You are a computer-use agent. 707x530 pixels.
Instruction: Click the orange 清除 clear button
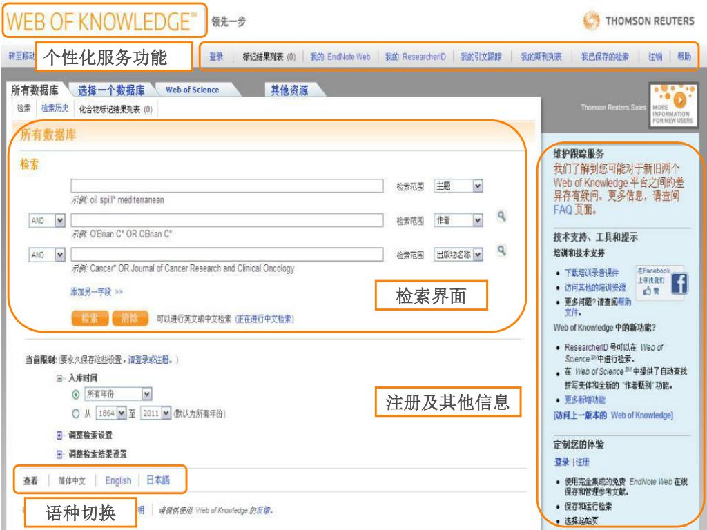pyautogui.click(x=130, y=318)
